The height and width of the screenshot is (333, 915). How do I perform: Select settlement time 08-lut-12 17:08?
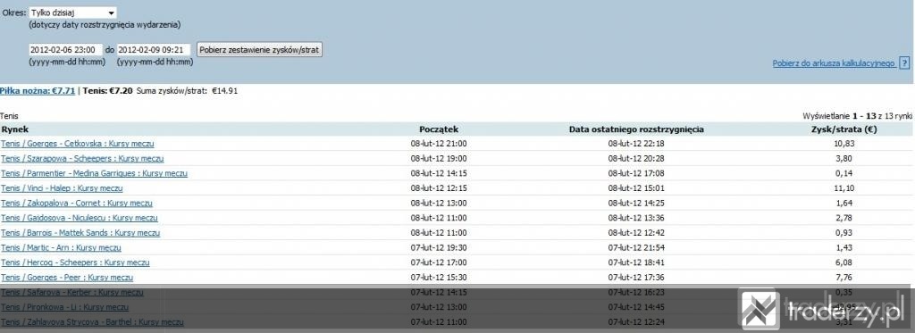tap(636, 173)
